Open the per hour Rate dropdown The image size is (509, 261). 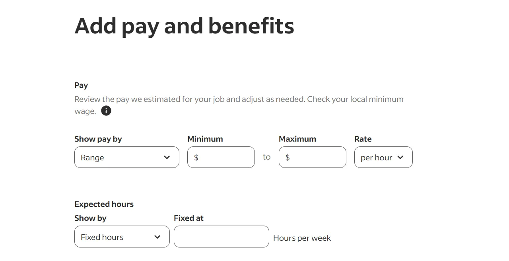point(383,157)
